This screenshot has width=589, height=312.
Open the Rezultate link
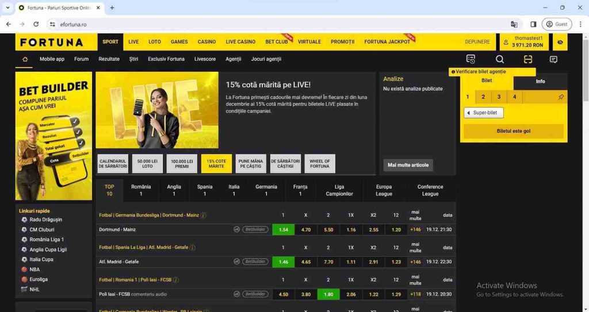(x=109, y=59)
